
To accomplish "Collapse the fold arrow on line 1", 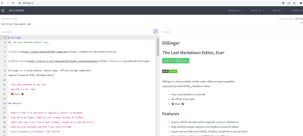I will click(x=7, y=37).
